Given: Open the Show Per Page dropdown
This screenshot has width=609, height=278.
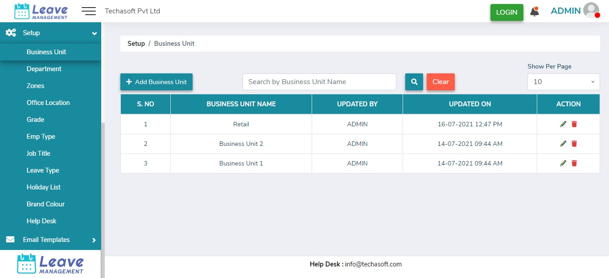Looking at the screenshot, I should [x=564, y=82].
